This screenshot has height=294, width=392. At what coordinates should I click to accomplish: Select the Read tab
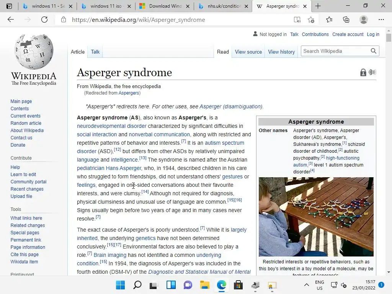click(223, 52)
